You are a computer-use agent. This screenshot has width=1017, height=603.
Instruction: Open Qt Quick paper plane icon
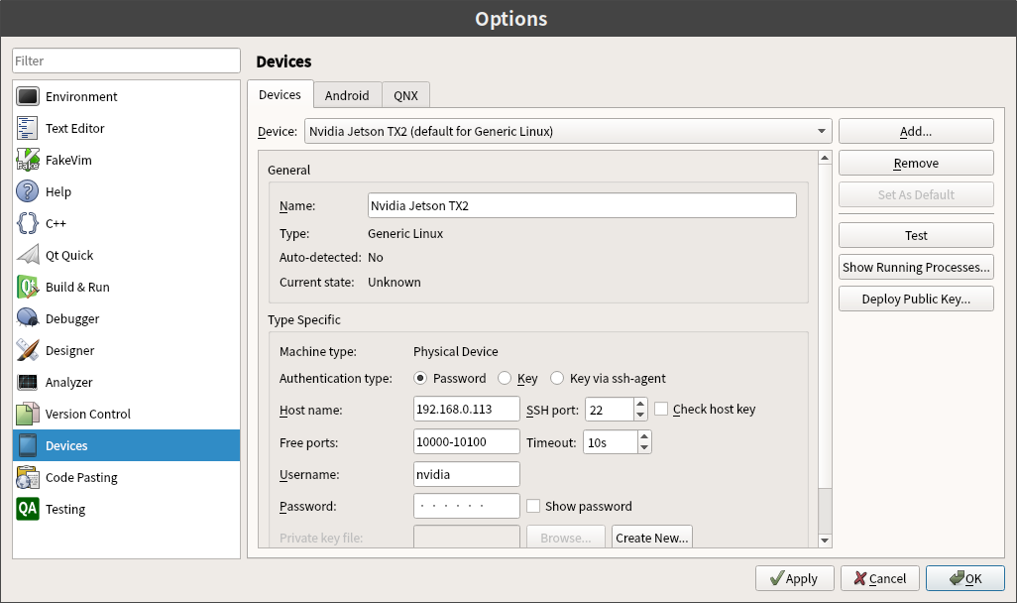(x=28, y=255)
